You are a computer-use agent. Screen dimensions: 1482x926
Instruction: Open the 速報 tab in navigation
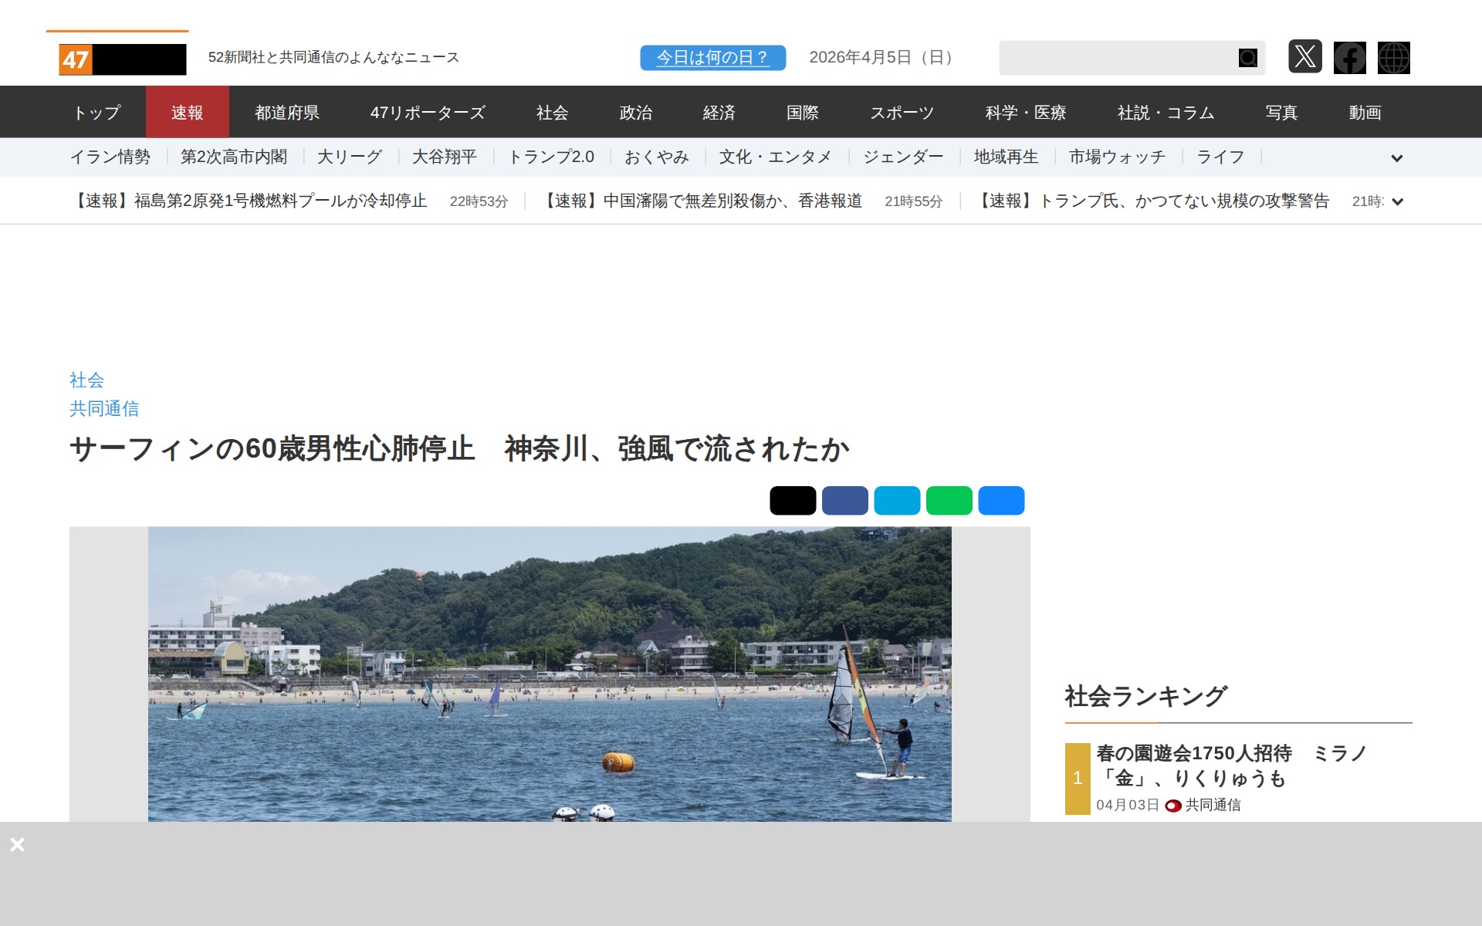[187, 113]
